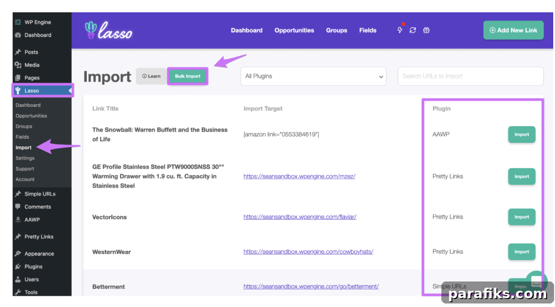The height and width of the screenshot is (307, 555).
Task: Click the WP Engine sidebar icon
Action: (x=18, y=22)
